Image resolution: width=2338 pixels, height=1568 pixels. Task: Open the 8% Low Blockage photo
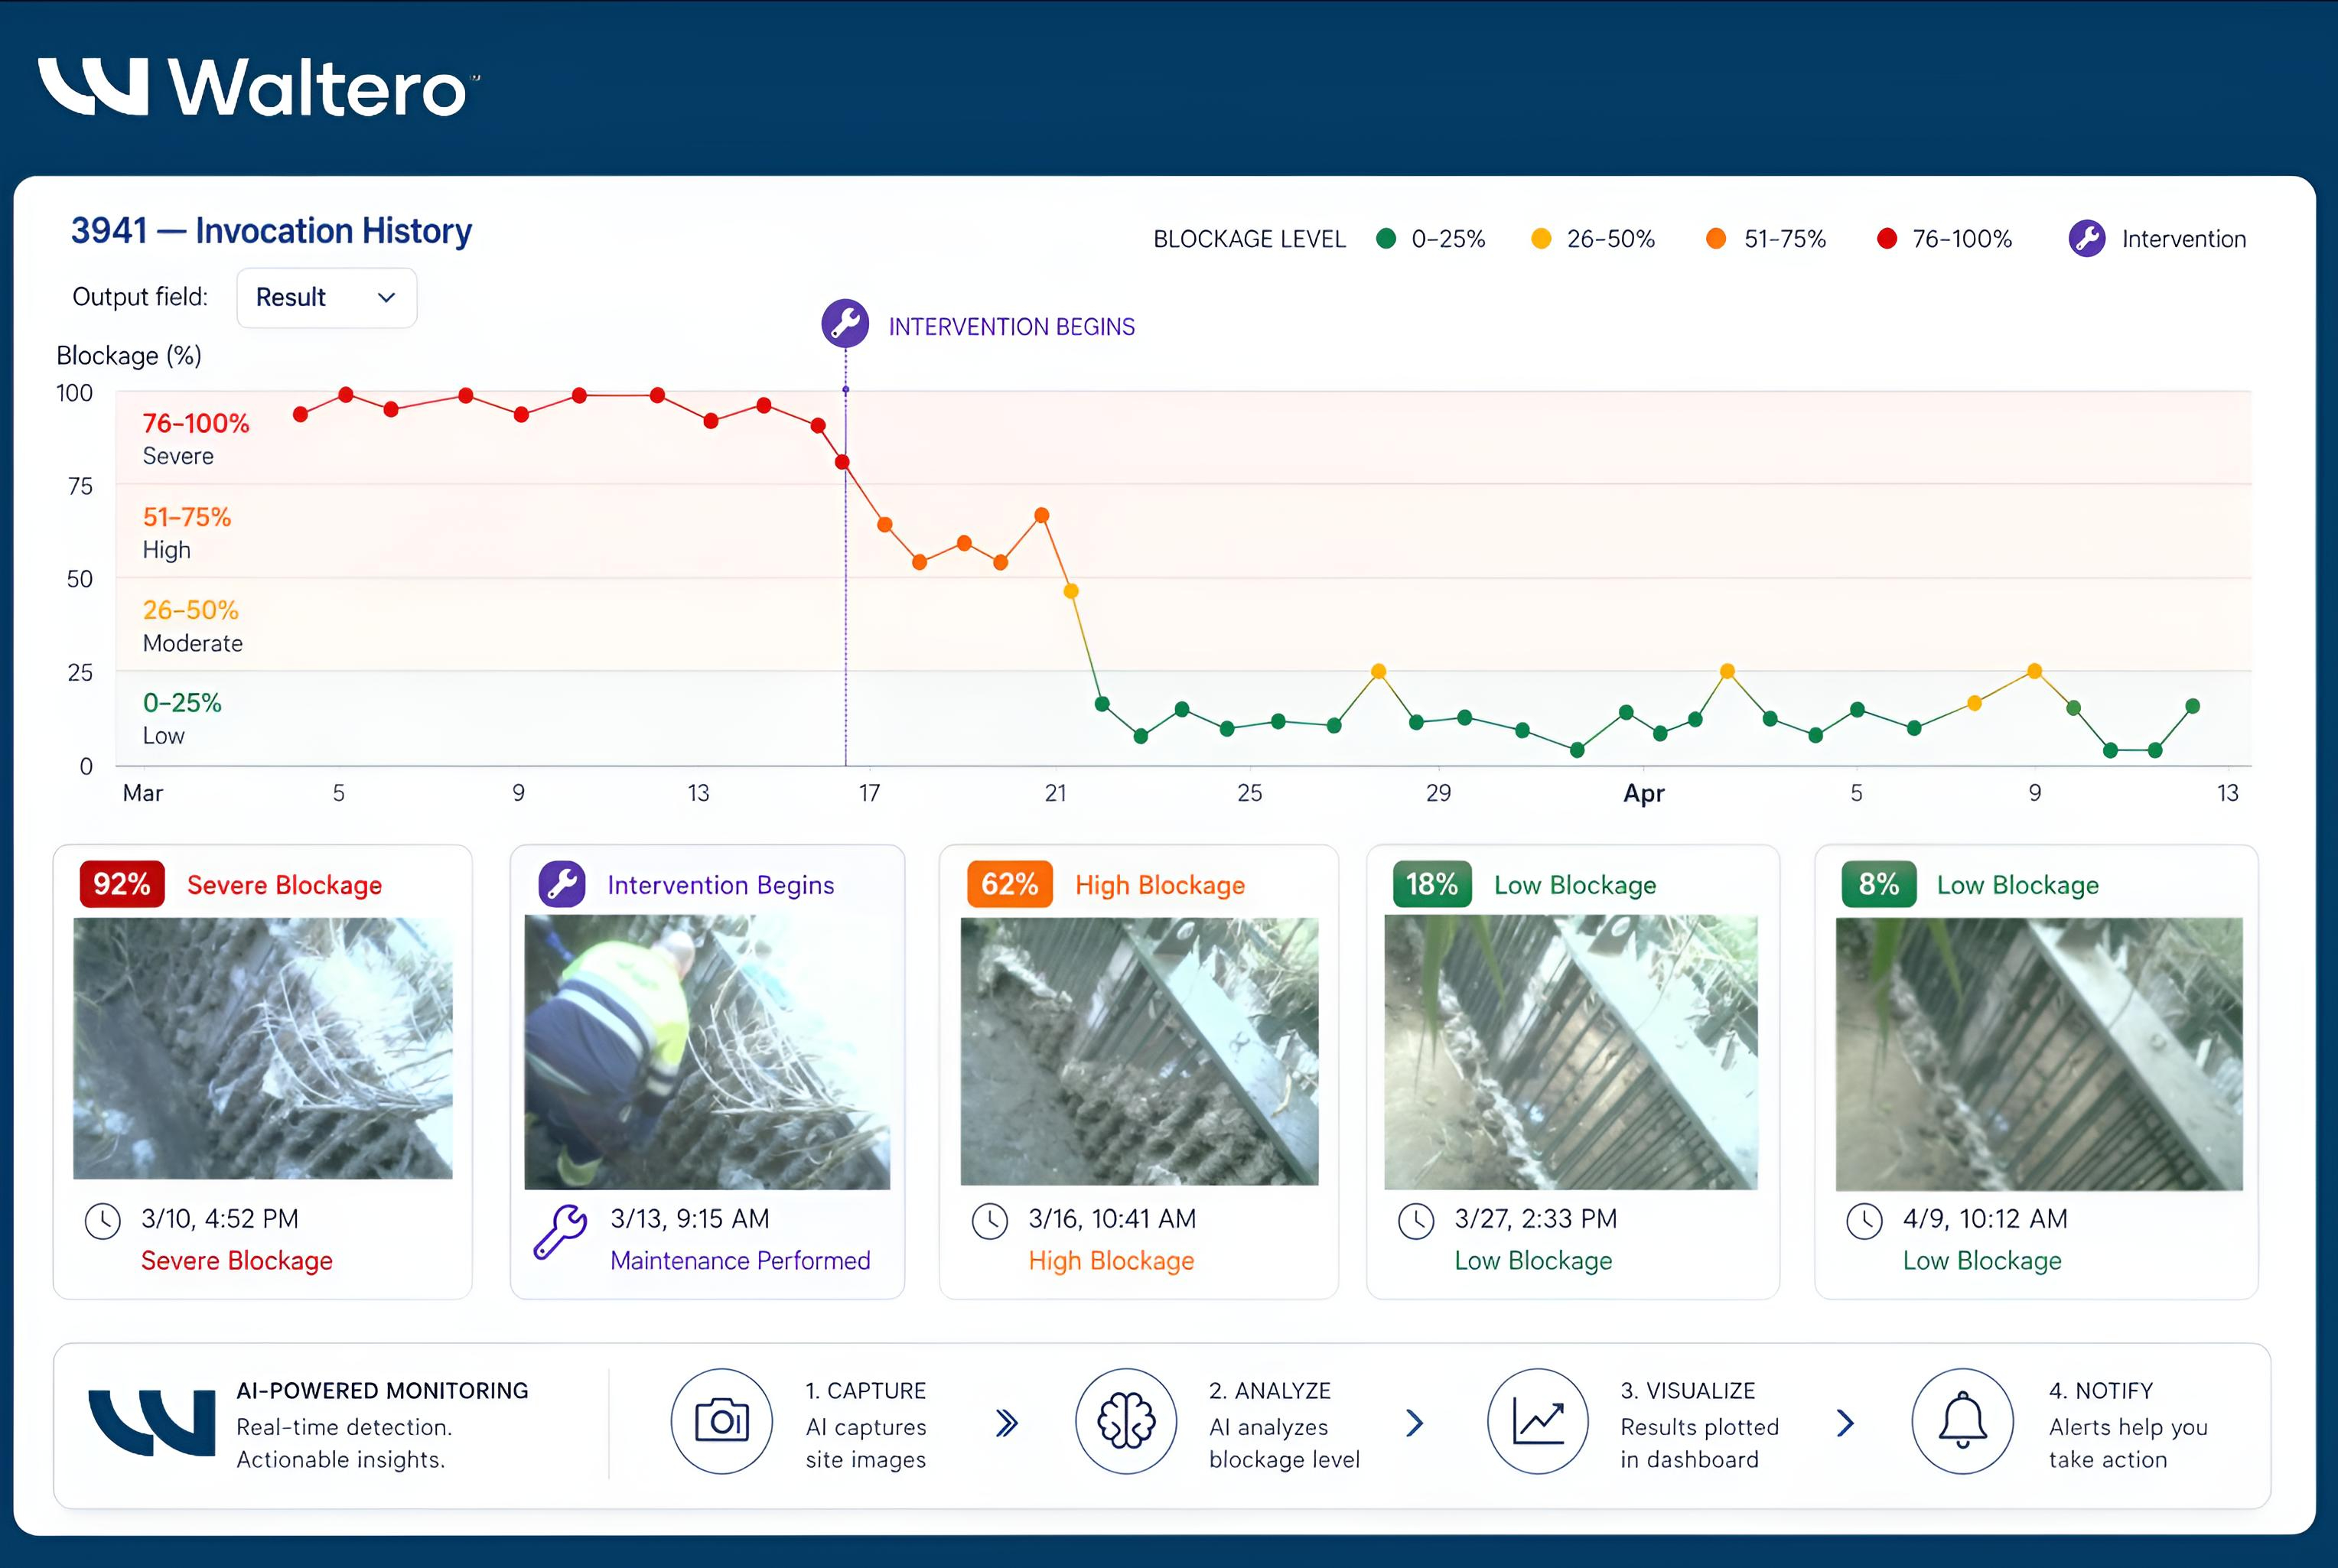tap(2038, 1053)
